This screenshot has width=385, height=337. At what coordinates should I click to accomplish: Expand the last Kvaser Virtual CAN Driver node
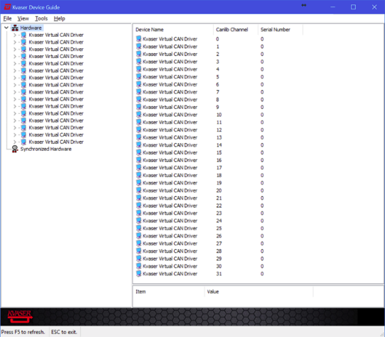tap(15, 142)
